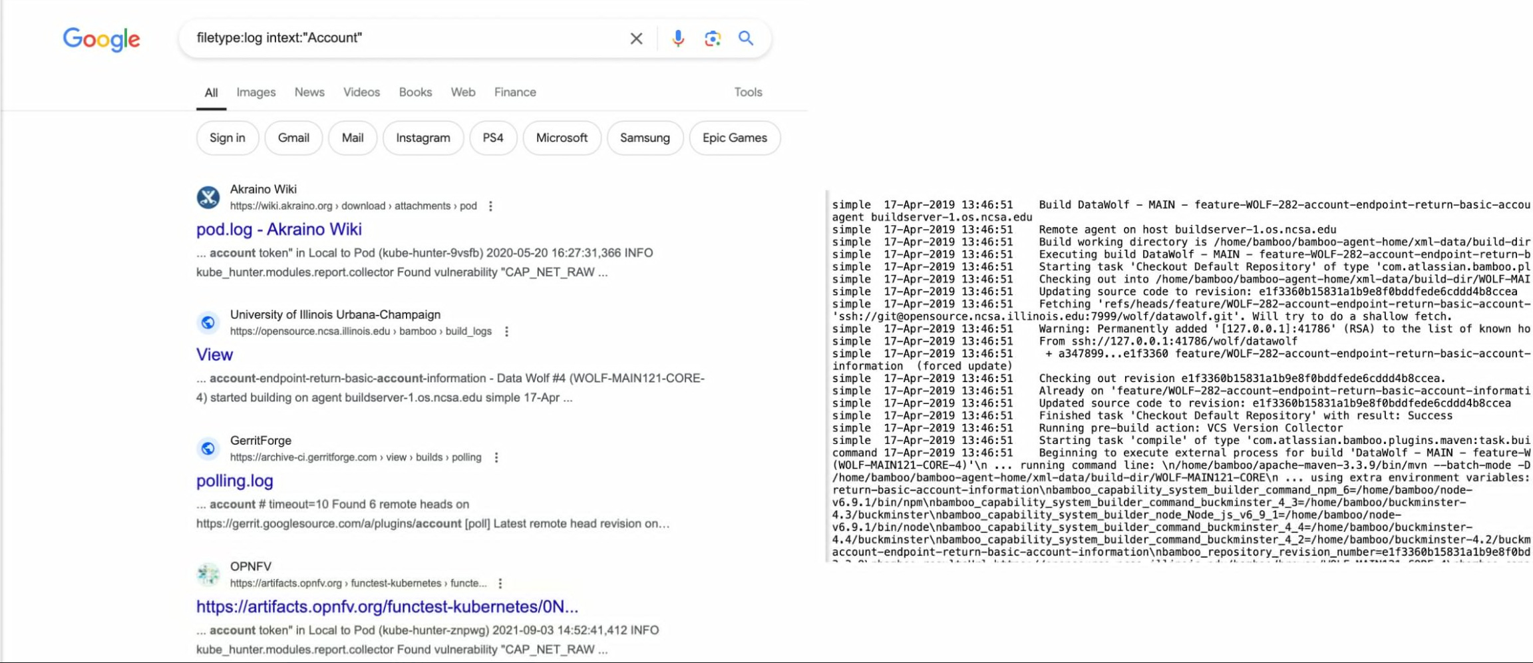Click log line 'Finished task Checkout Default Repository'

click(1142, 415)
